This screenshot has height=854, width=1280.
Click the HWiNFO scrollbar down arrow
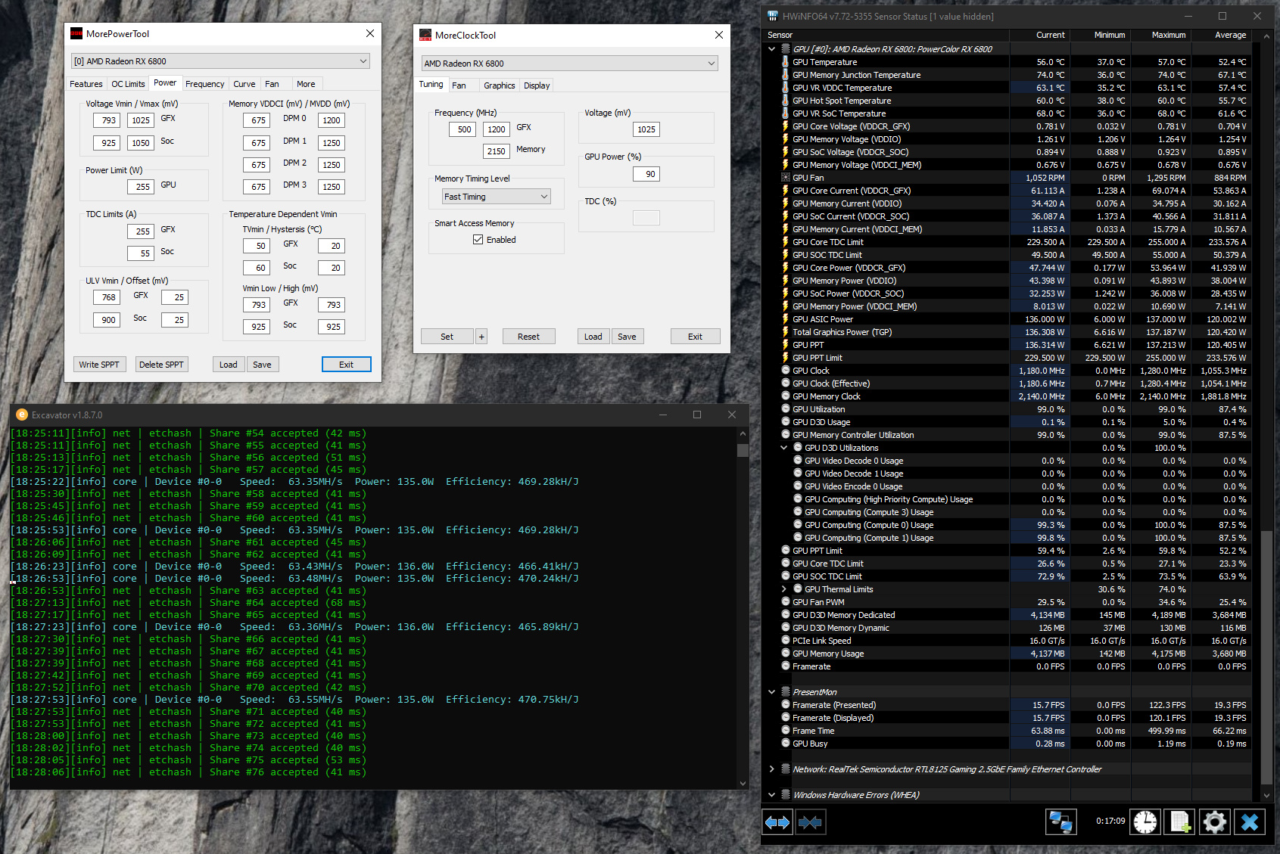tap(1267, 795)
